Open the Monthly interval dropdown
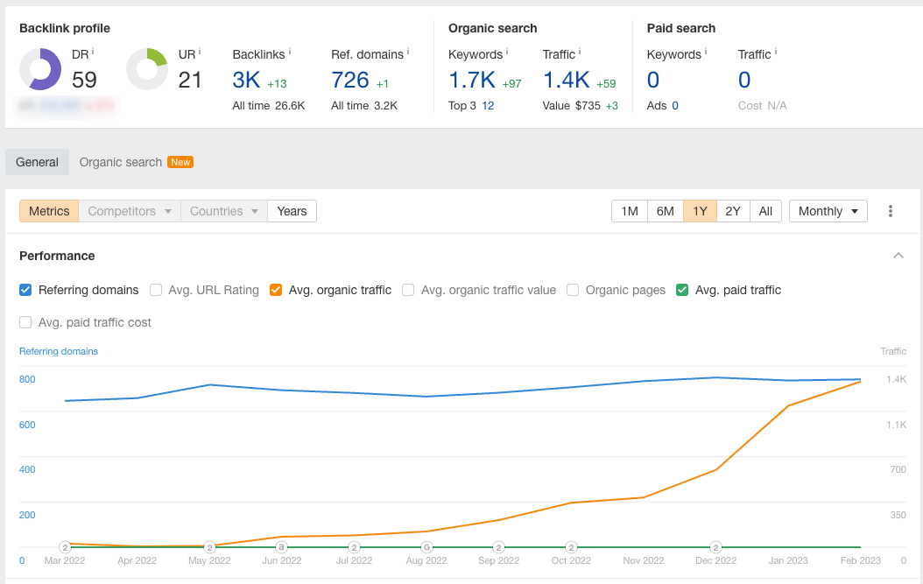The image size is (923, 584). 828,211
